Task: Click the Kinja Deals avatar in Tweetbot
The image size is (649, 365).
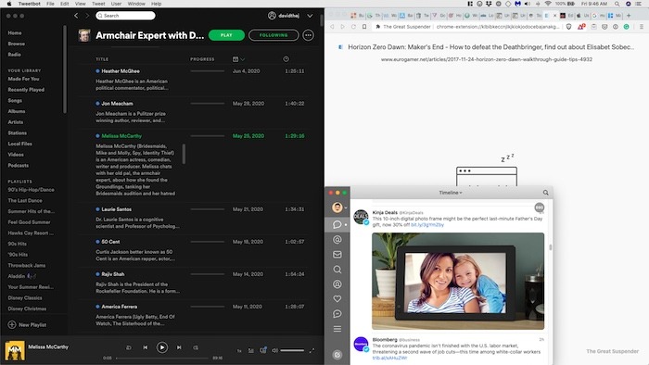Action: [361, 217]
